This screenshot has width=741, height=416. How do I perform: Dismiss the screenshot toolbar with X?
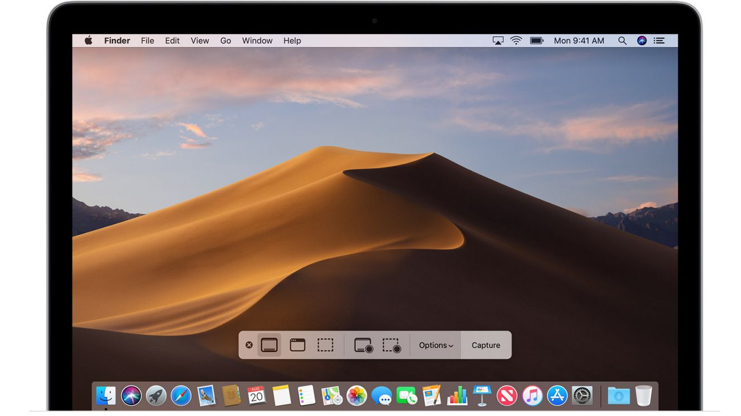point(249,344)
